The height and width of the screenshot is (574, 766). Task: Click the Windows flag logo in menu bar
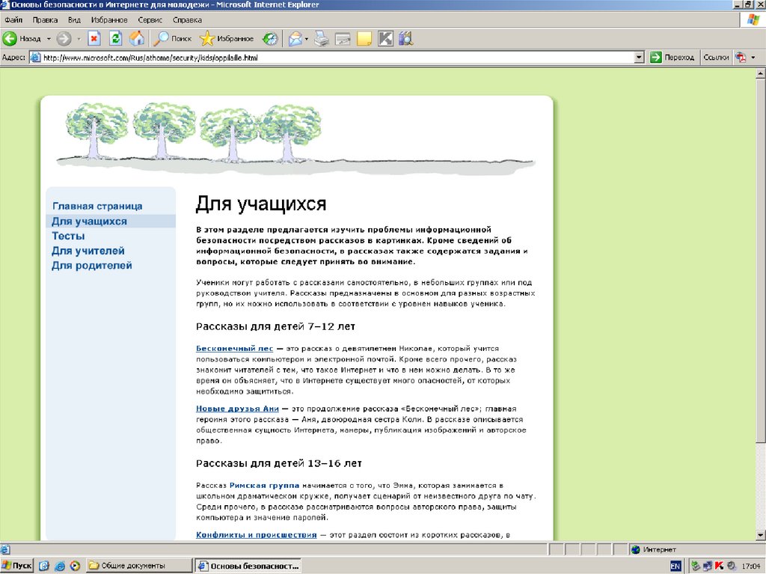pyautogui.click(x=753, y=20)
